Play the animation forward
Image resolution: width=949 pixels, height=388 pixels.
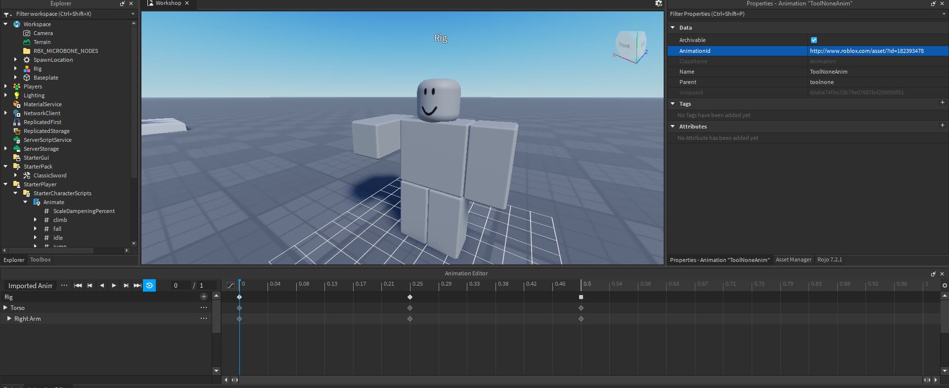(x=114, y=286)
